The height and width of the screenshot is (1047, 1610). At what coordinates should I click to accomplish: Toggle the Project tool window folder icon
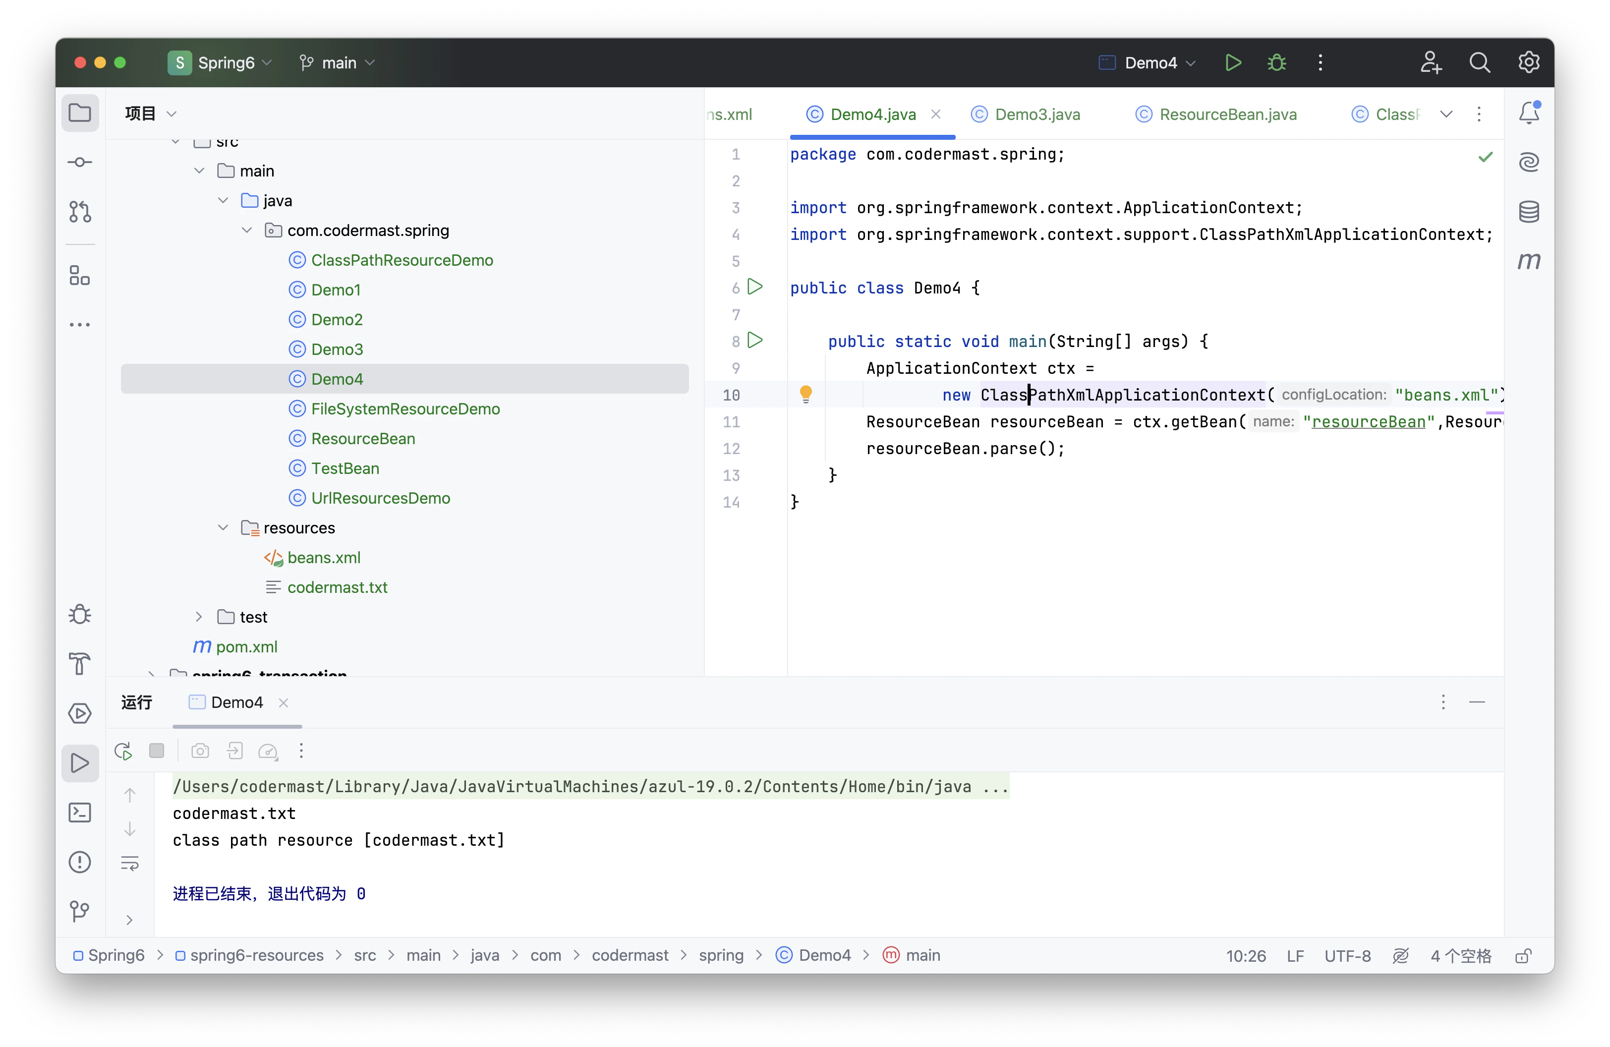pos(80,113)
